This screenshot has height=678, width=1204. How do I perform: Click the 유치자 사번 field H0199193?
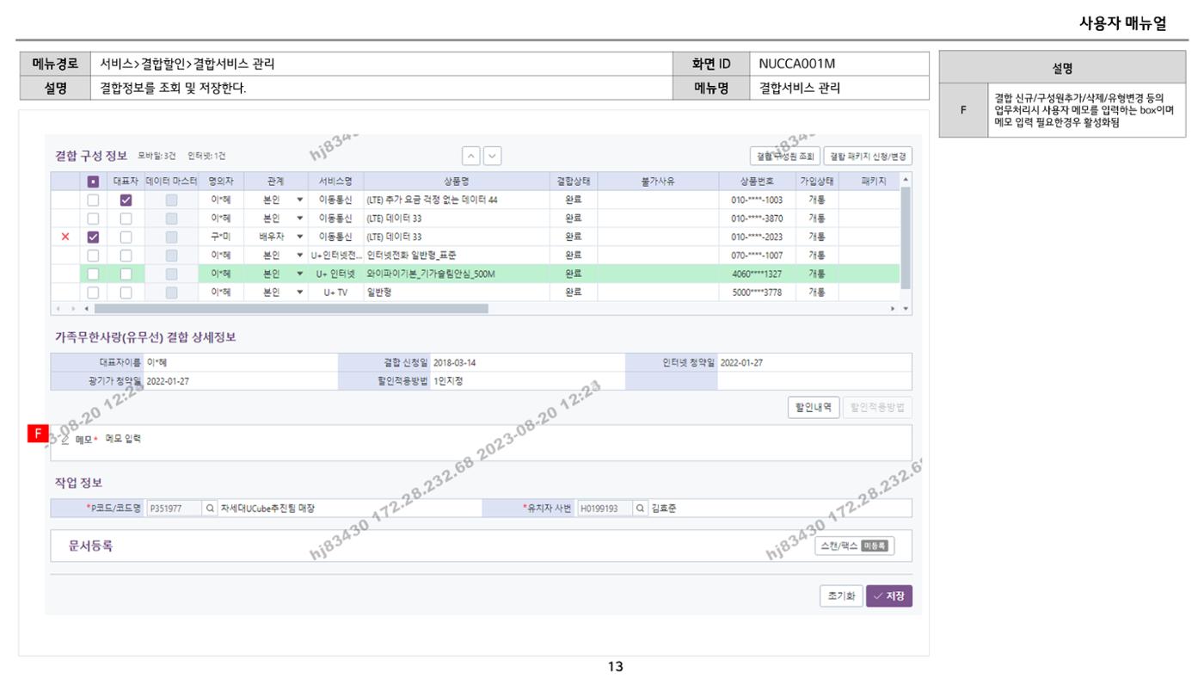tap(605, 508)
